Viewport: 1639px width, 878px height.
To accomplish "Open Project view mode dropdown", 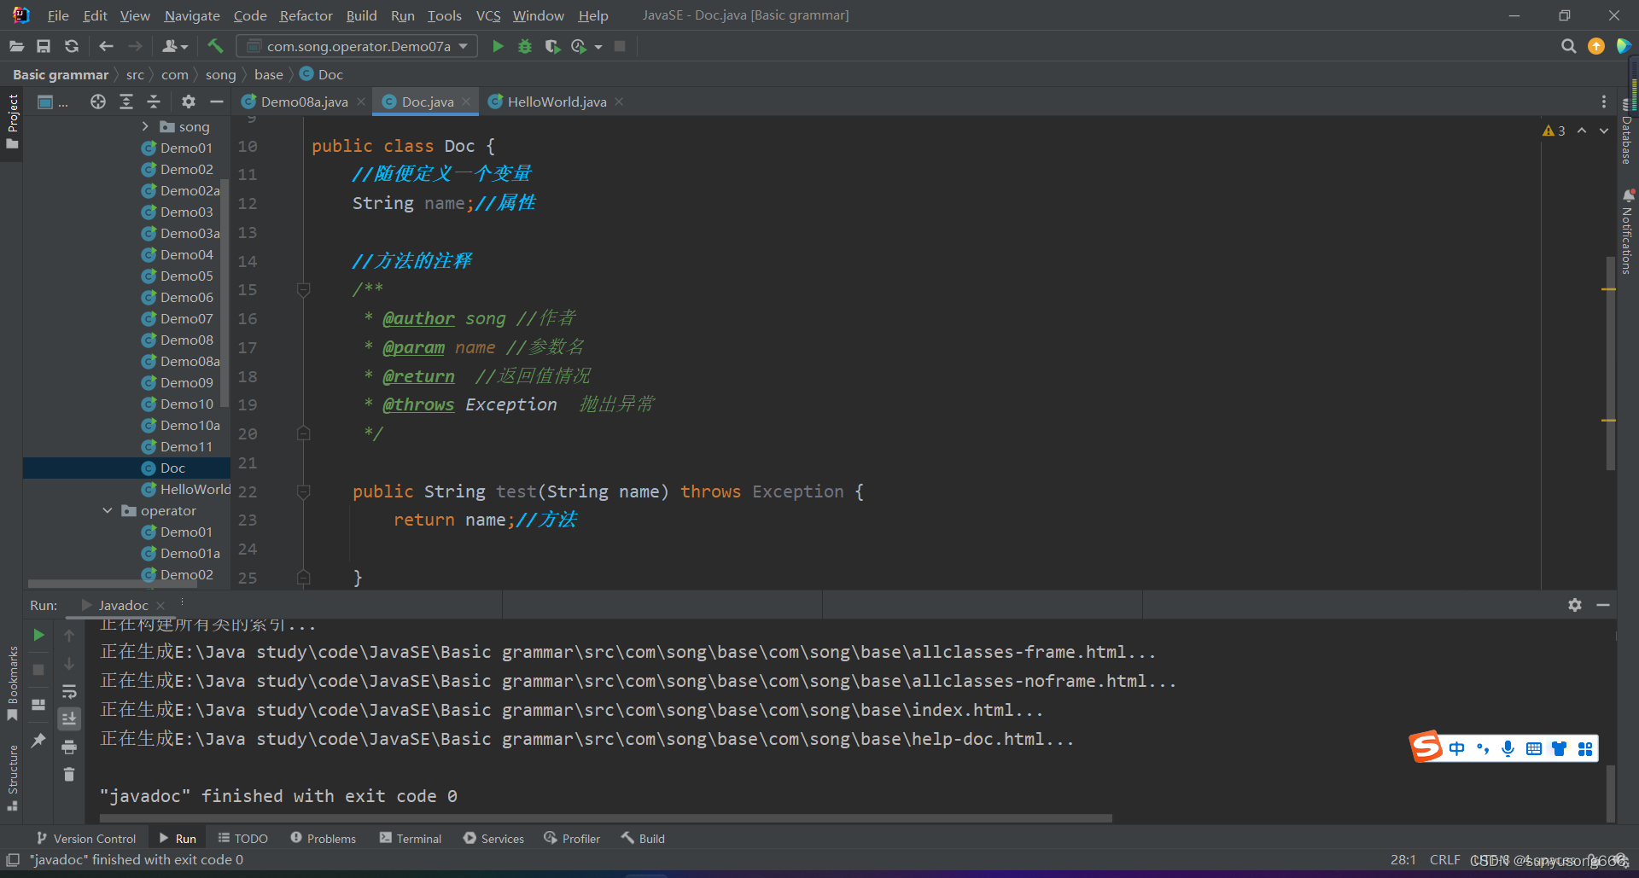I will pyautogui.click(x=53, y=102).
